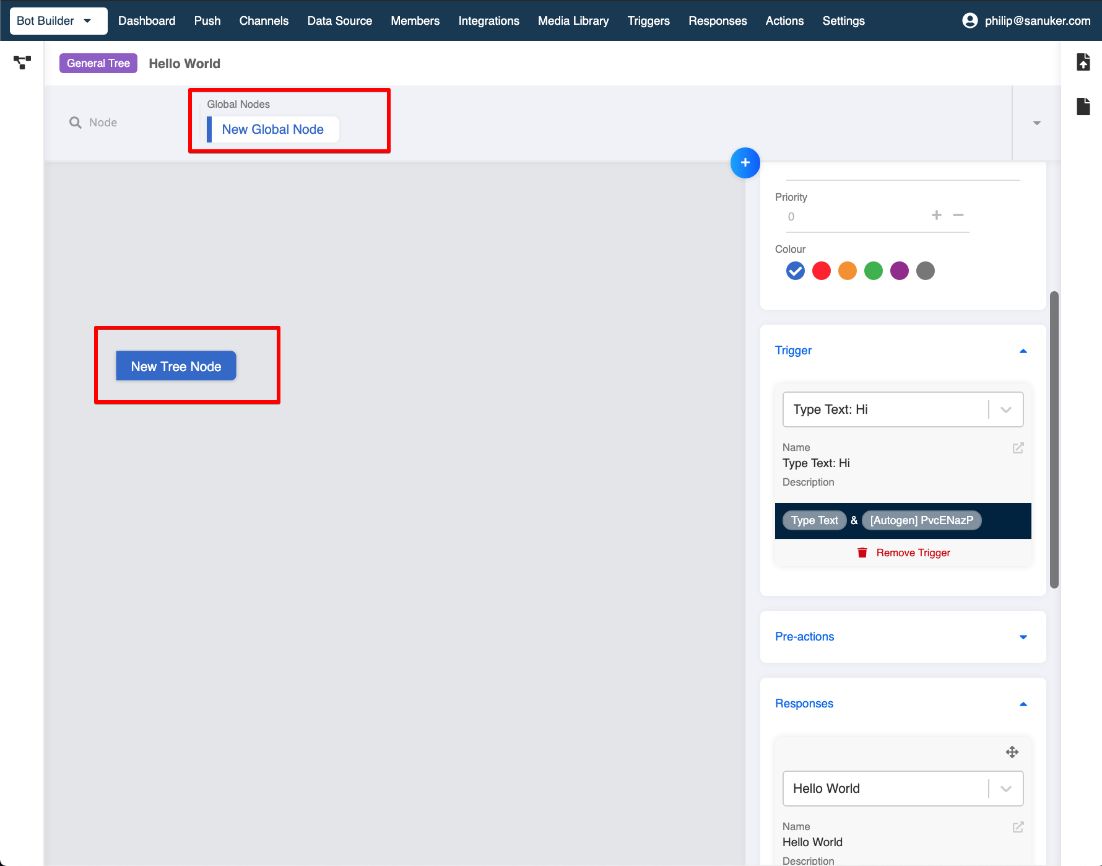
Task: Open Actions in the nav bar
Action: pyautogui.click(x=784, y=20)
